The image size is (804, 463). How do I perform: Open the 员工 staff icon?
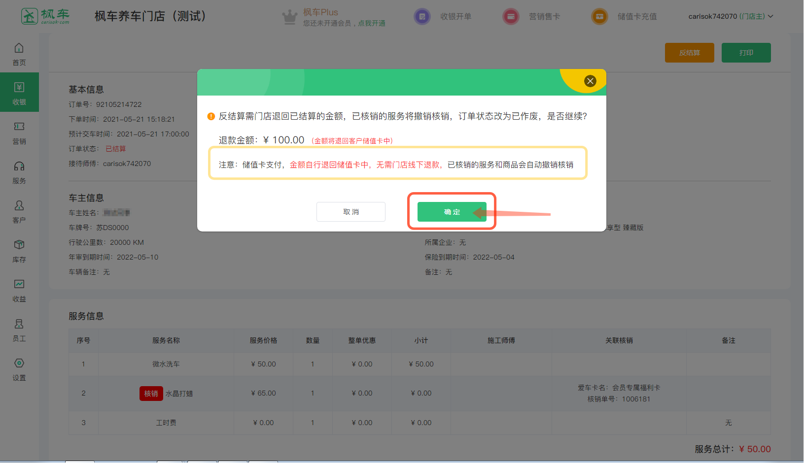click(19, 324)
